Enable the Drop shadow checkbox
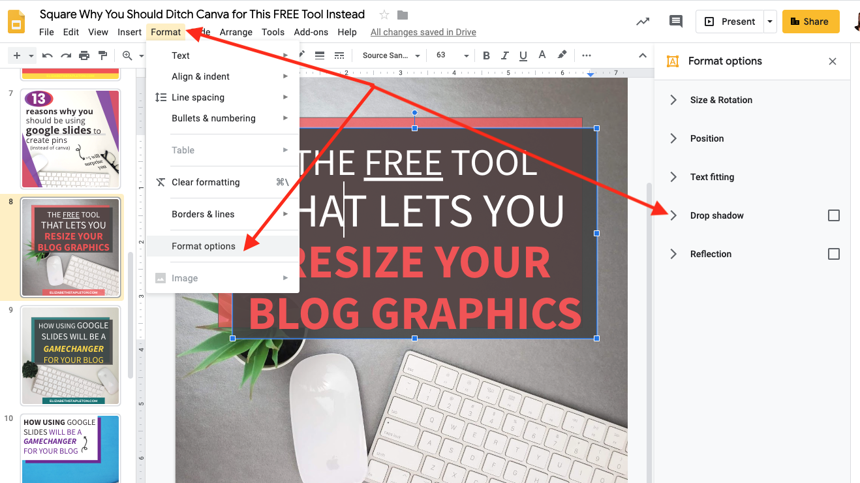860x483 pixels. click(833, 215)
